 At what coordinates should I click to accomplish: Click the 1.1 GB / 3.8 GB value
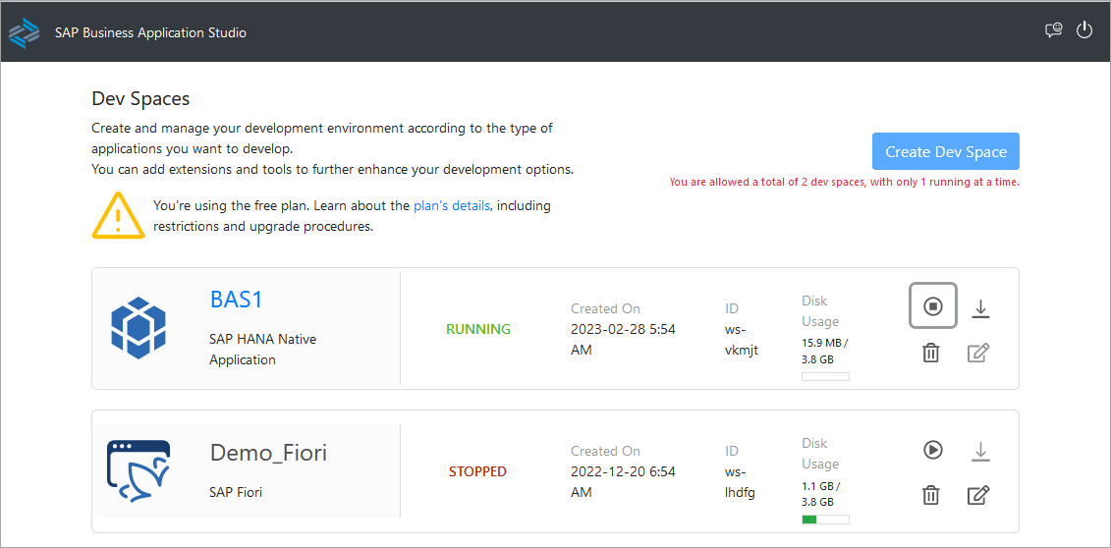tap(820, 494)
